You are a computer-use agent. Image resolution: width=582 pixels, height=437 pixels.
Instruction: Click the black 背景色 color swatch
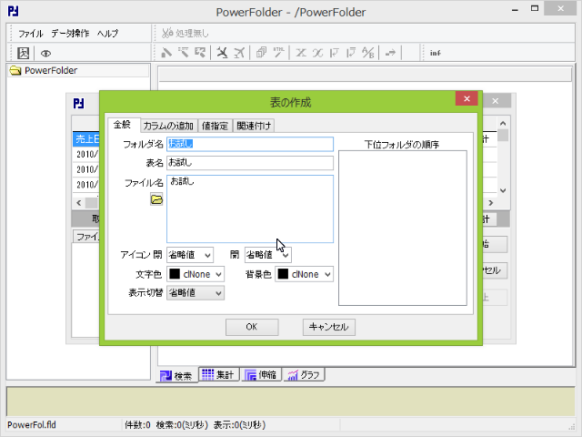[x=283, y=274]
